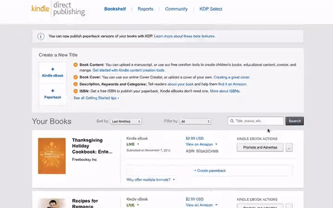The width and height of the screenshot is (333, 208).
Task: Click the Create a New Title heading
Action: click(x=58, y=55)
